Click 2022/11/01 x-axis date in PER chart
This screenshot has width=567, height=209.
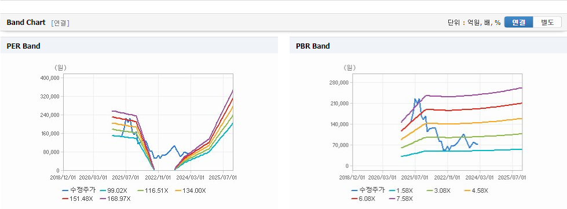(x=158, y=178)
